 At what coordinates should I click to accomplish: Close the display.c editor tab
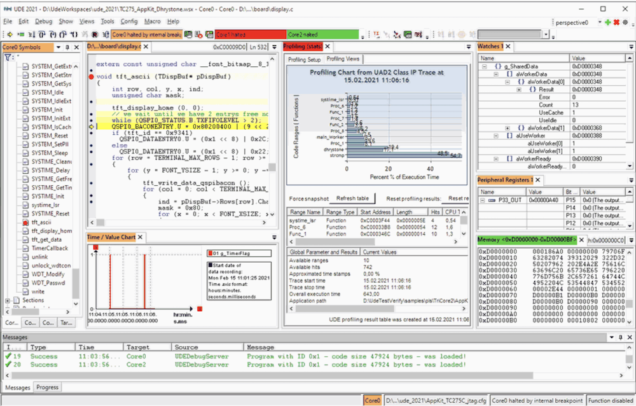(146, 46)
